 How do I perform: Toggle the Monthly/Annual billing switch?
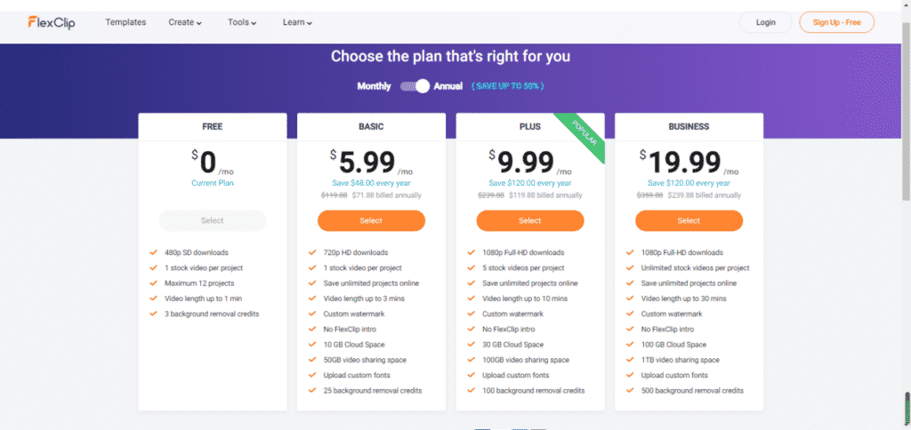[x=415, y=86]
